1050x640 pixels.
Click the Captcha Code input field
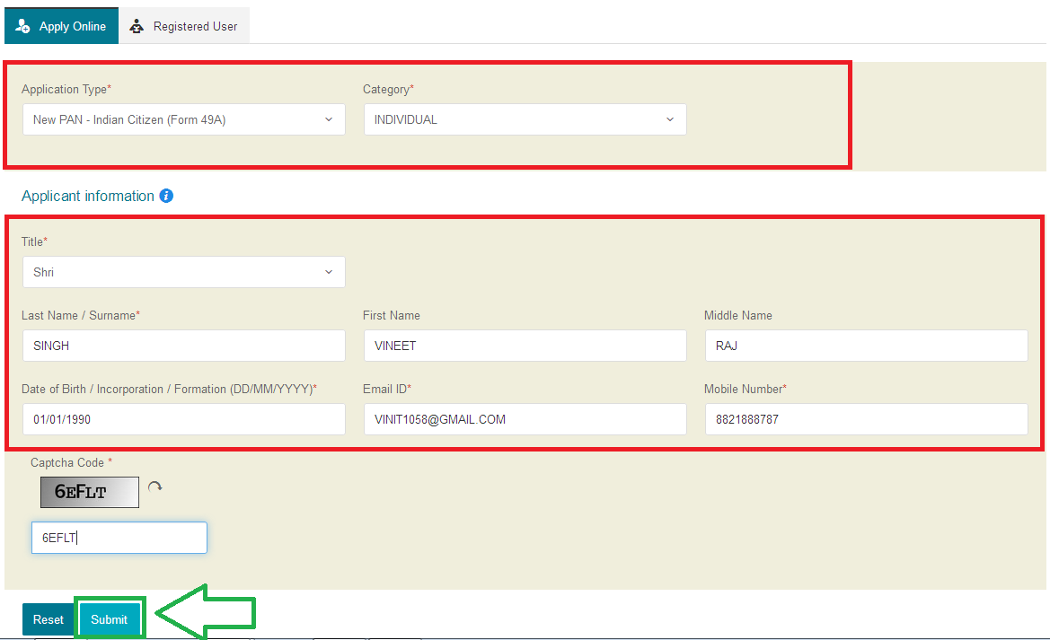(119, 537)
